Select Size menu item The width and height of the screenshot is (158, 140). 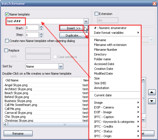pyautogui.click(x=115, y=78)
